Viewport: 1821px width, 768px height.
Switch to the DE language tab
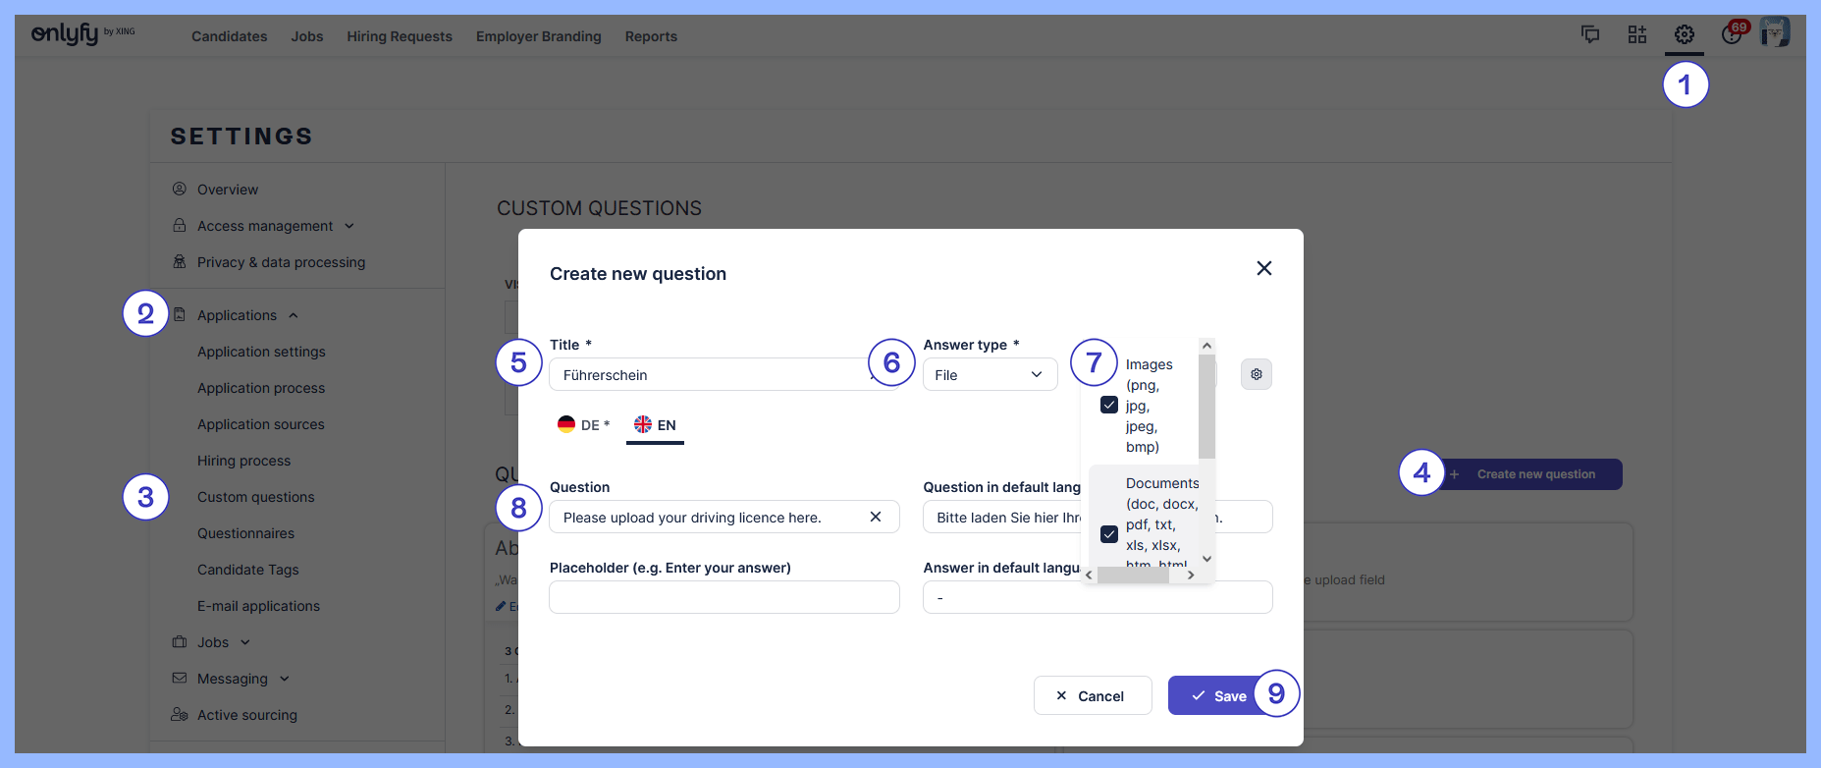click(x=584, y=425)
